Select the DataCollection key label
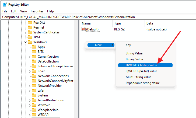Viewport: 196px width, 118px height. click(x=48, y=61)
